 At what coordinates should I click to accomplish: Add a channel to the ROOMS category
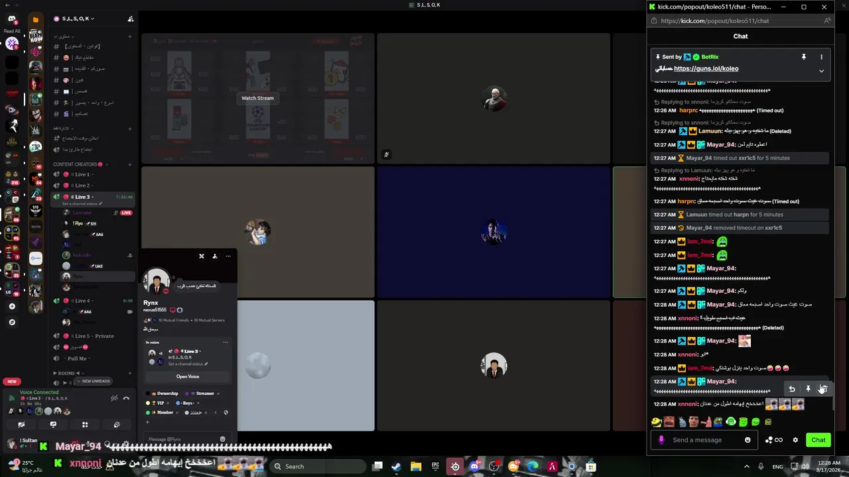tap(130, 373)
